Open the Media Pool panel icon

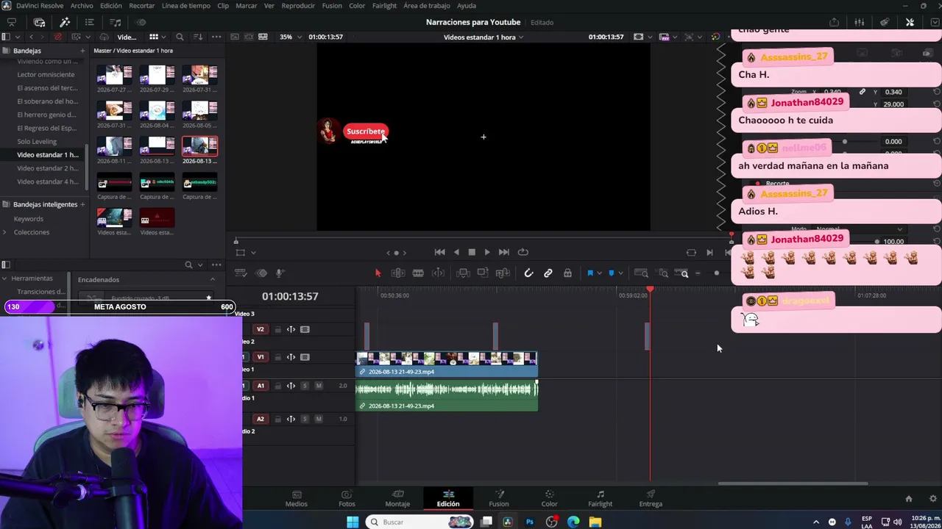[x=39, y=22]
